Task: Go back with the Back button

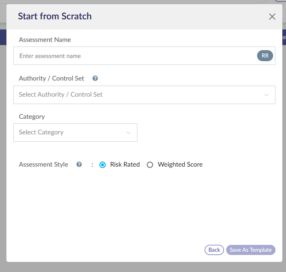Action: tap(214, 250)
